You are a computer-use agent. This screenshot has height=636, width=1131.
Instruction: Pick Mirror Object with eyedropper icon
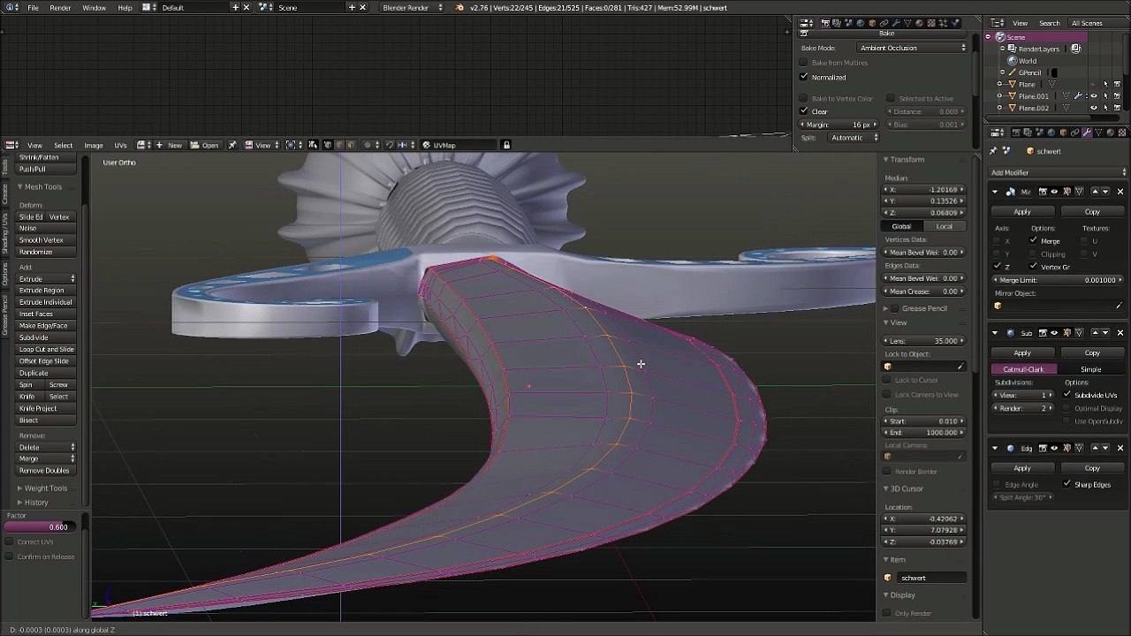point(1119,307)
